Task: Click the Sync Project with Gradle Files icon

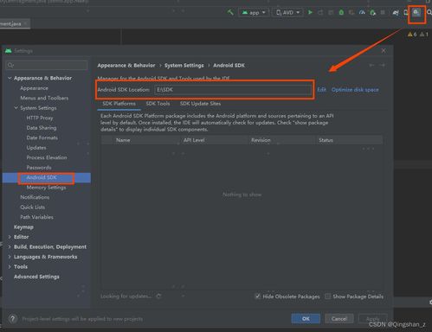Action: [x=396, y=12]
